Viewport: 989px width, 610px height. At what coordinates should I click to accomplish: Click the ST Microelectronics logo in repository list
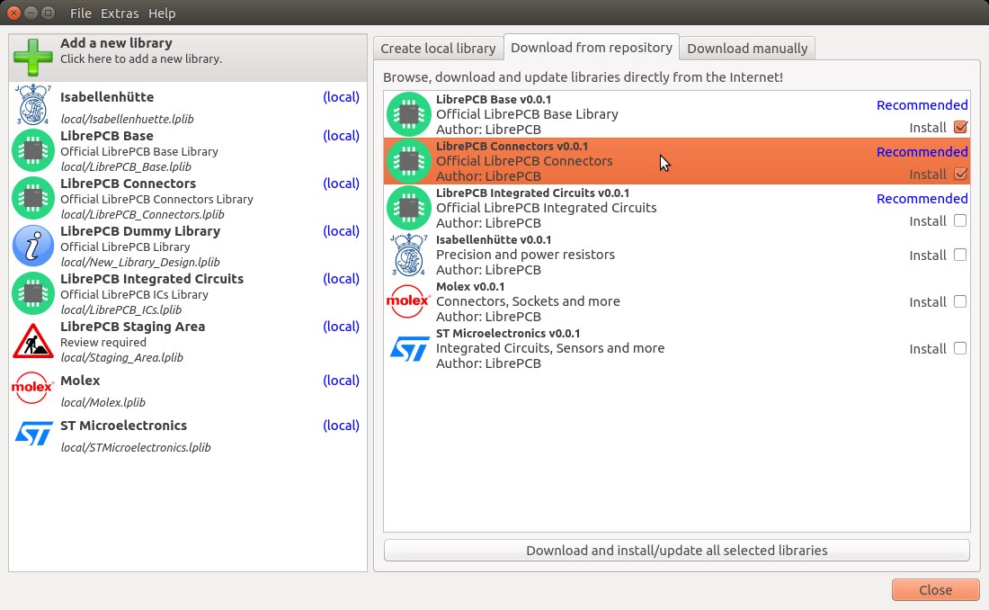(x=409, y=348)
